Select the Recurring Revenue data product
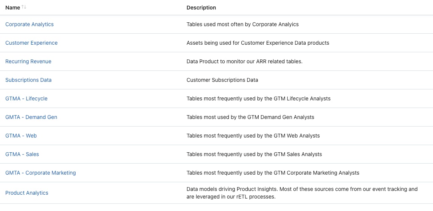Viewport: 433px width, 211px height. (x=28, y=61)
